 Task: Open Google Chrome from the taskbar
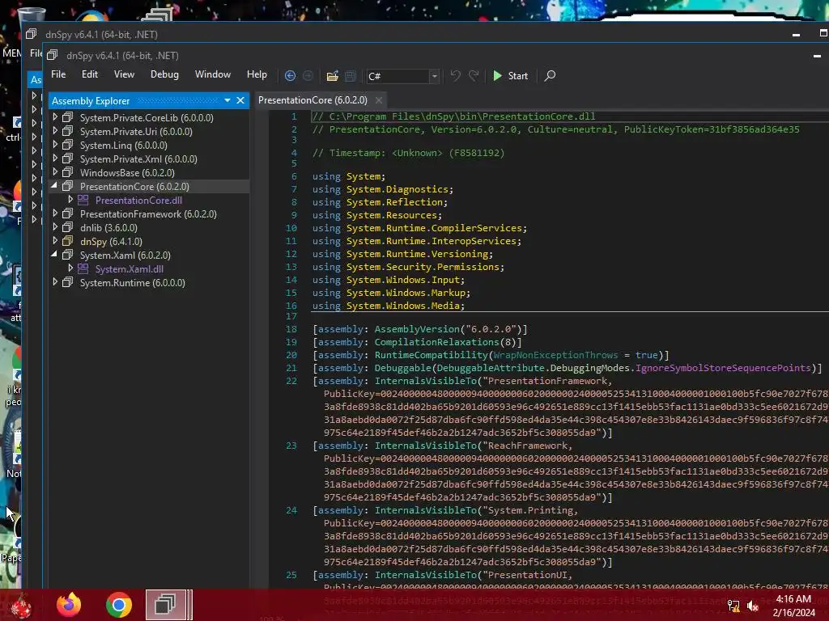(118, 605)
